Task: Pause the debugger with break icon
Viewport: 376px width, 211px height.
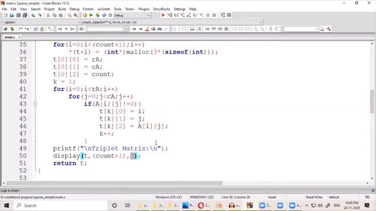Action: pyautogui.click(x=207, y=15)
